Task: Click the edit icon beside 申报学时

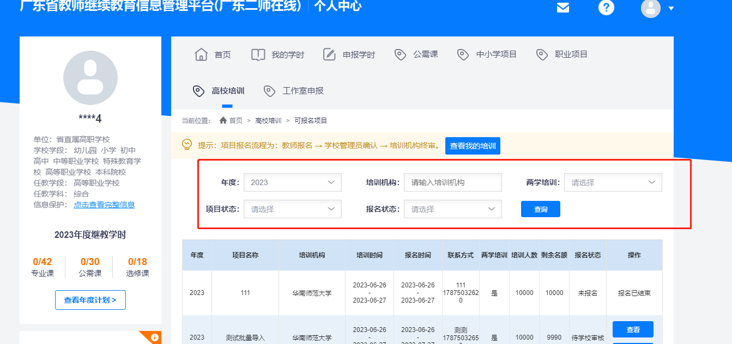Action: click(x=329, y=54)
